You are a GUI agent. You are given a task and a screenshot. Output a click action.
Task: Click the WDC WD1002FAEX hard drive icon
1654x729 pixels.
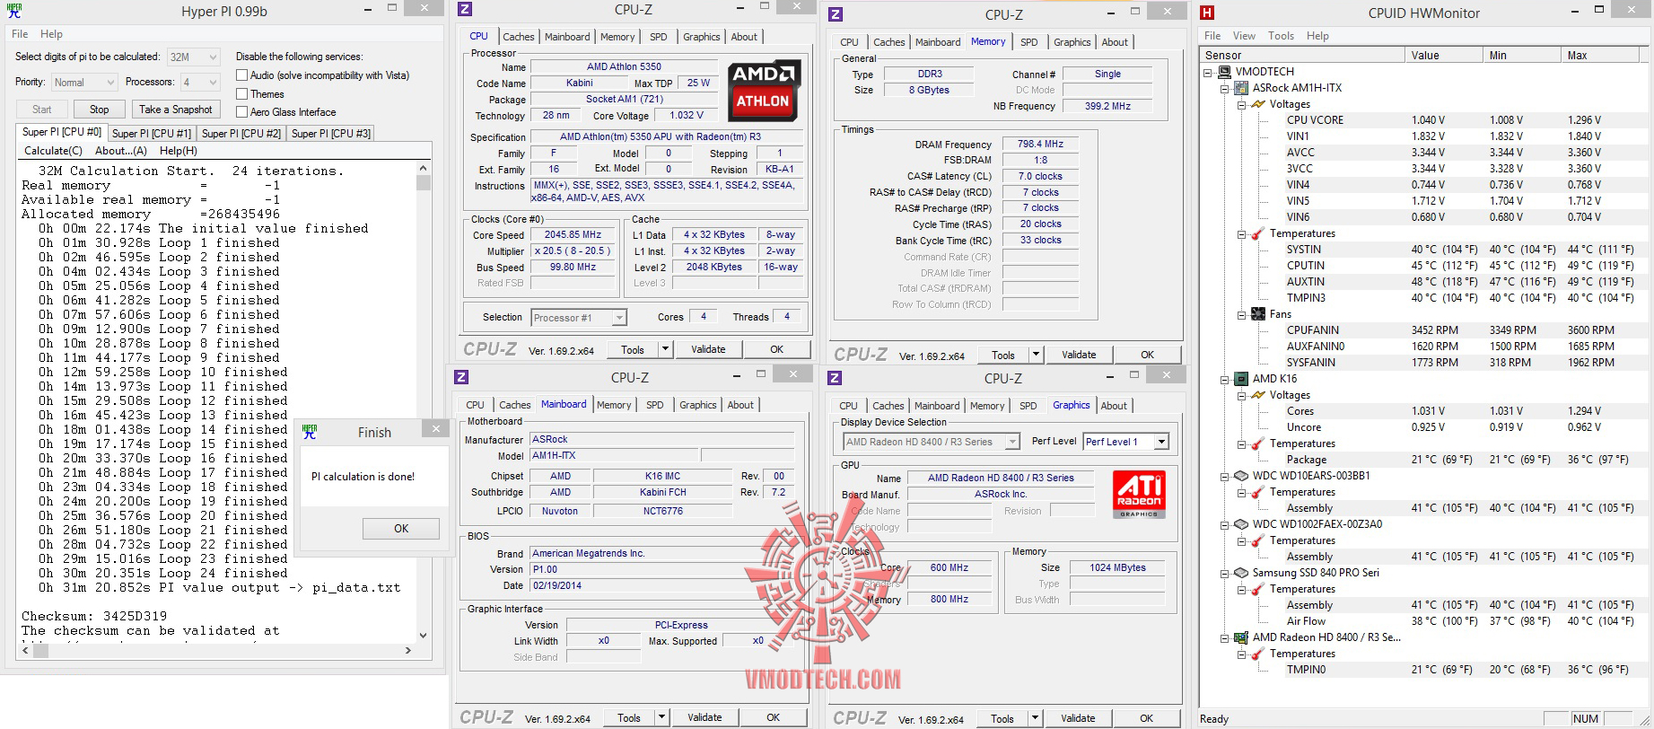(1241, 524)
